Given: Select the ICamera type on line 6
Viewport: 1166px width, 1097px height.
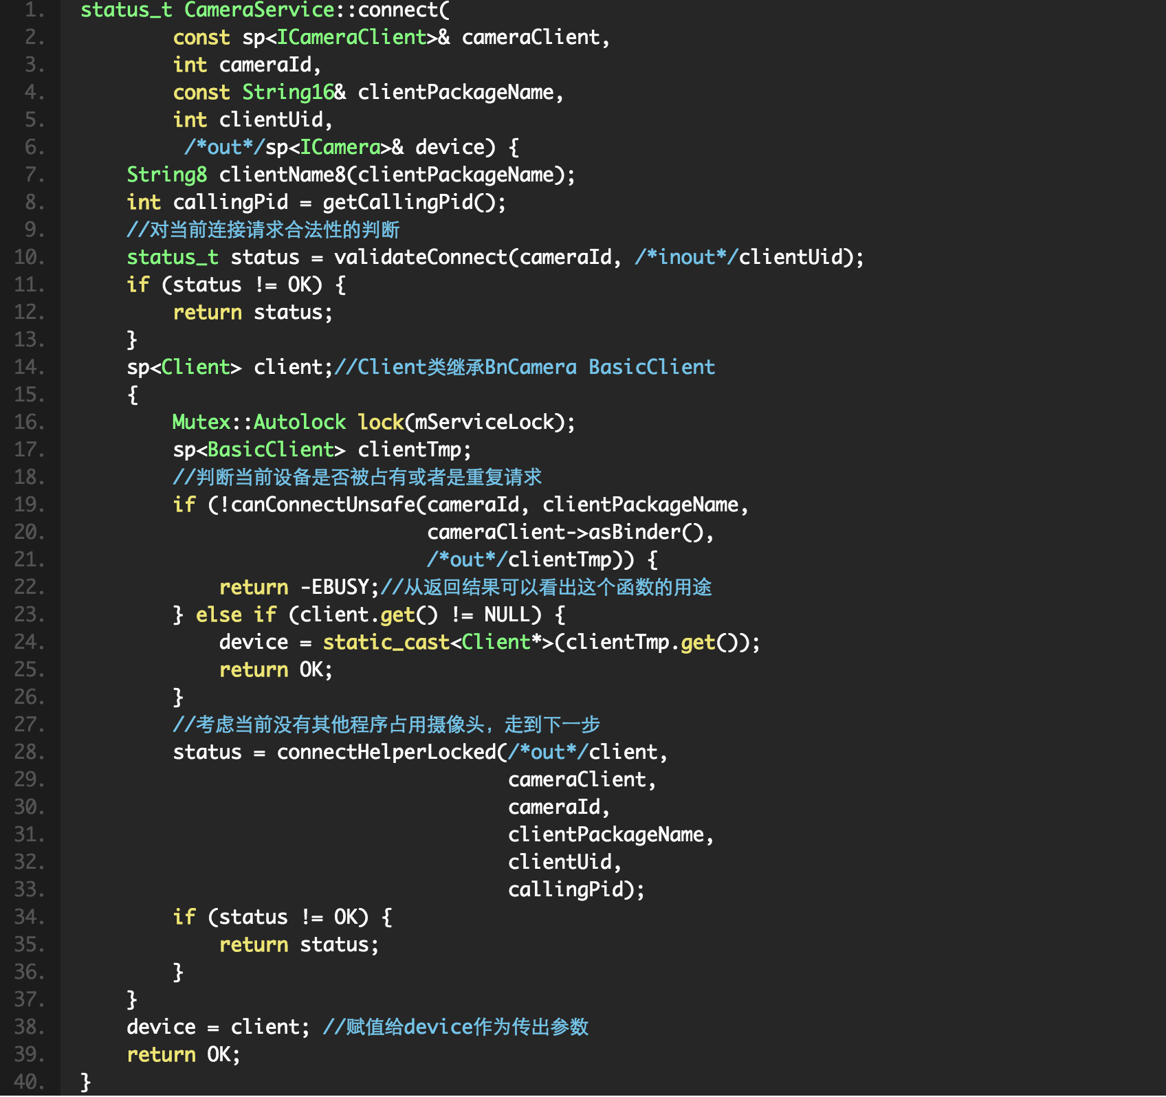Looking at the screenshot, I should (x=340, y=147).
